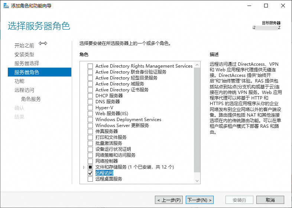This screenshot has width=292, height=208.
Task: Select the 远程桌面服务 role label
Action: [109, 179]
